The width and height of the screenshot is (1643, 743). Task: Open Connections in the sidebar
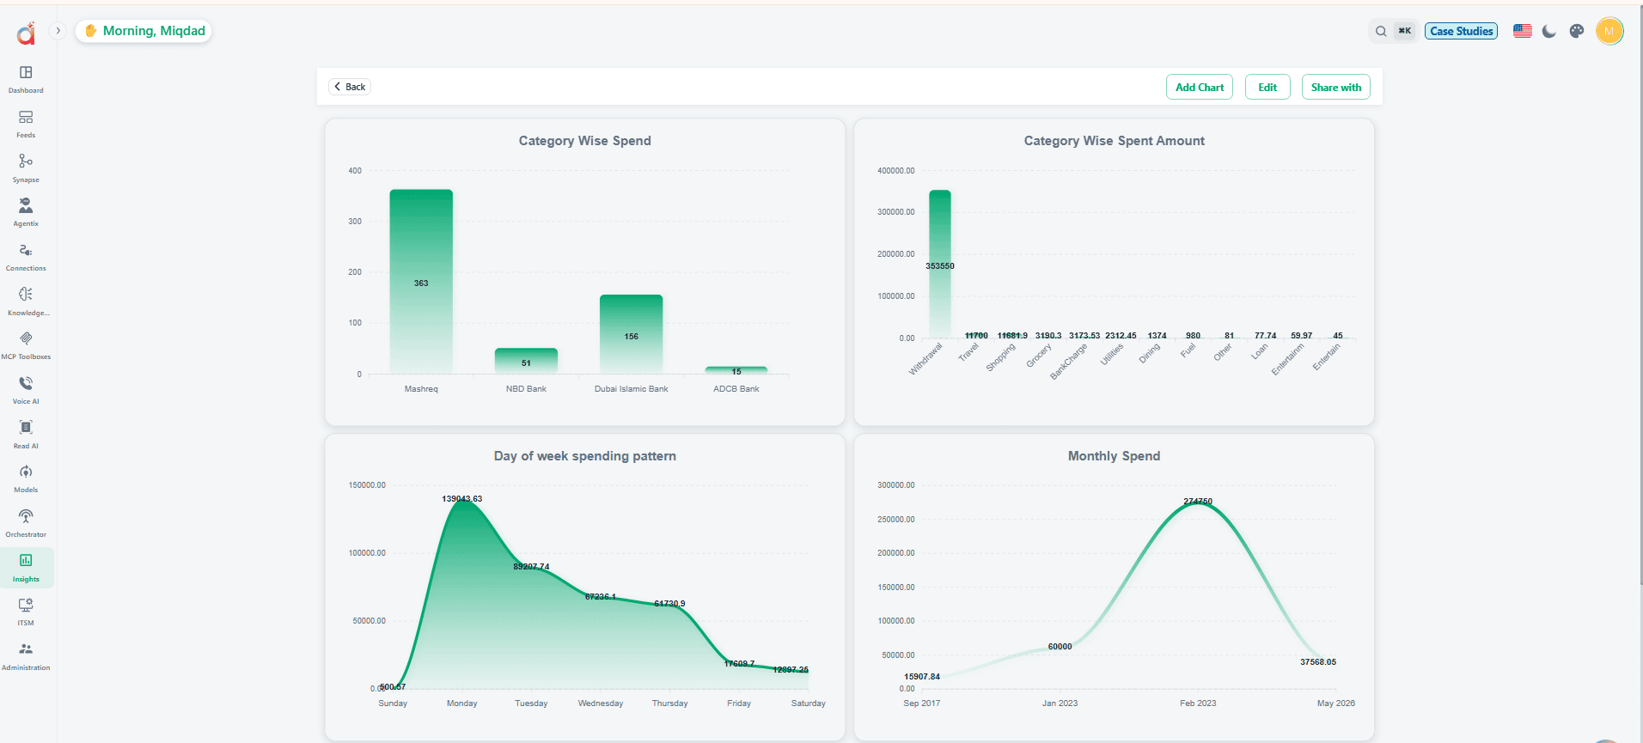coord(26,257)
